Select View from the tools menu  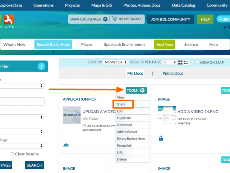click(x=133, y=97)
